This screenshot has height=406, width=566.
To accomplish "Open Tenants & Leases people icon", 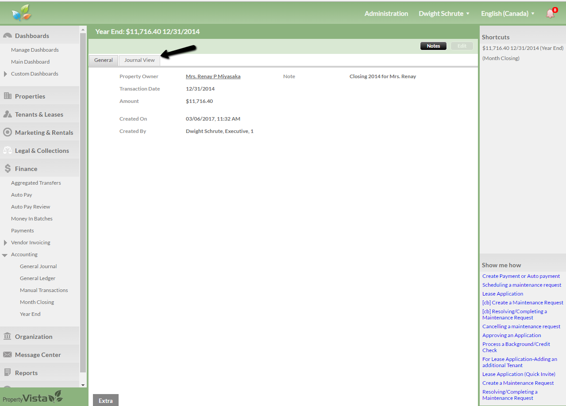I will pyautogui.click(x=8, y=114).
